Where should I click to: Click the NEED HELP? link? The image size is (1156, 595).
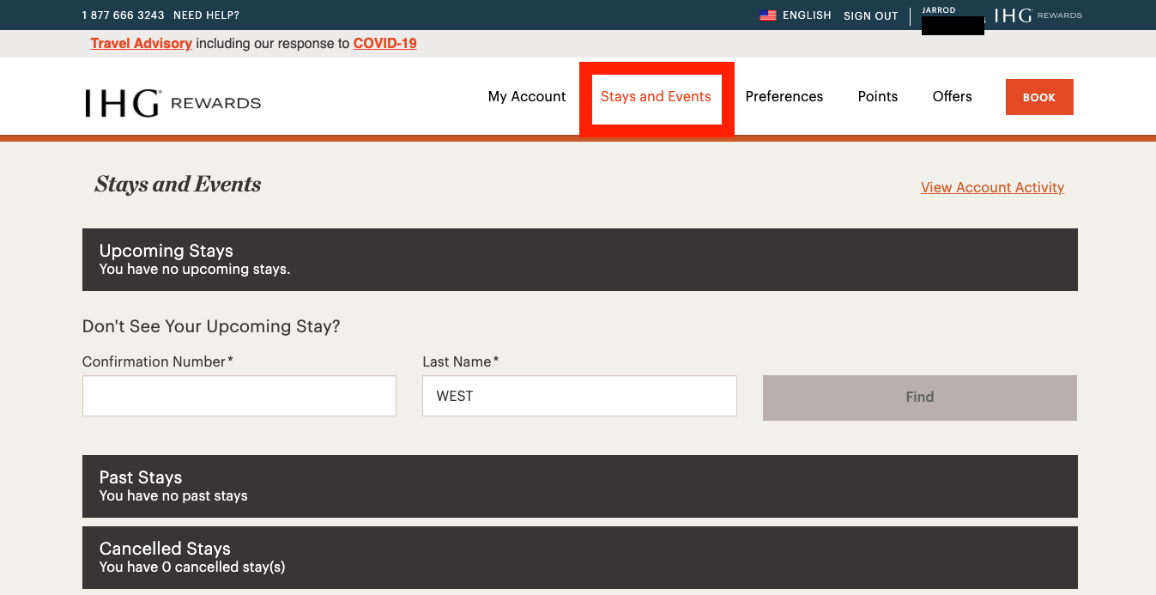pos(207,15)
